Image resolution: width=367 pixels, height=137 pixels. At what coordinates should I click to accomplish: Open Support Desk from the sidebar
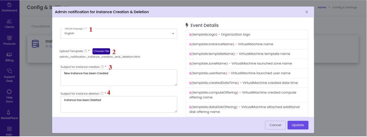9,76
